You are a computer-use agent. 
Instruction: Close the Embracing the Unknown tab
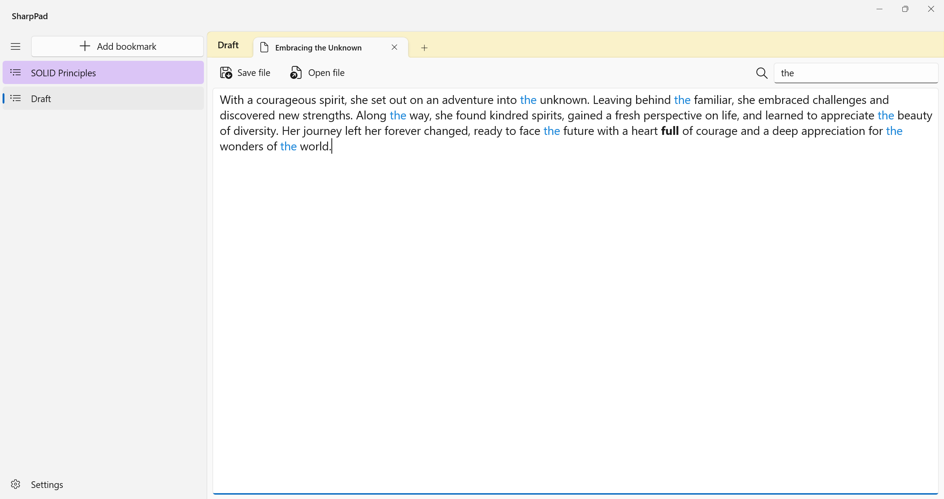394,47
